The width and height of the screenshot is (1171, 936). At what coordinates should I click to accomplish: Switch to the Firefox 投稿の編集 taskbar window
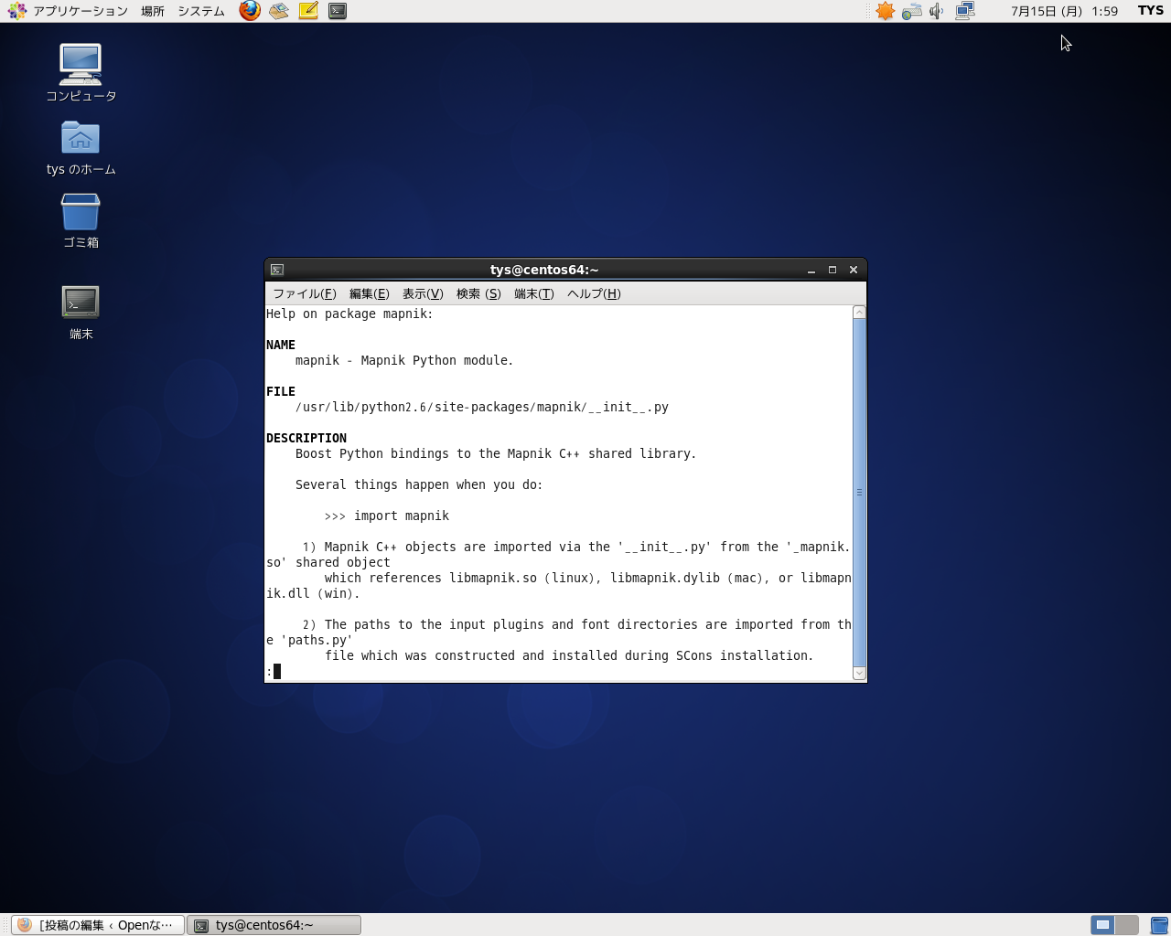coord(98,925)
